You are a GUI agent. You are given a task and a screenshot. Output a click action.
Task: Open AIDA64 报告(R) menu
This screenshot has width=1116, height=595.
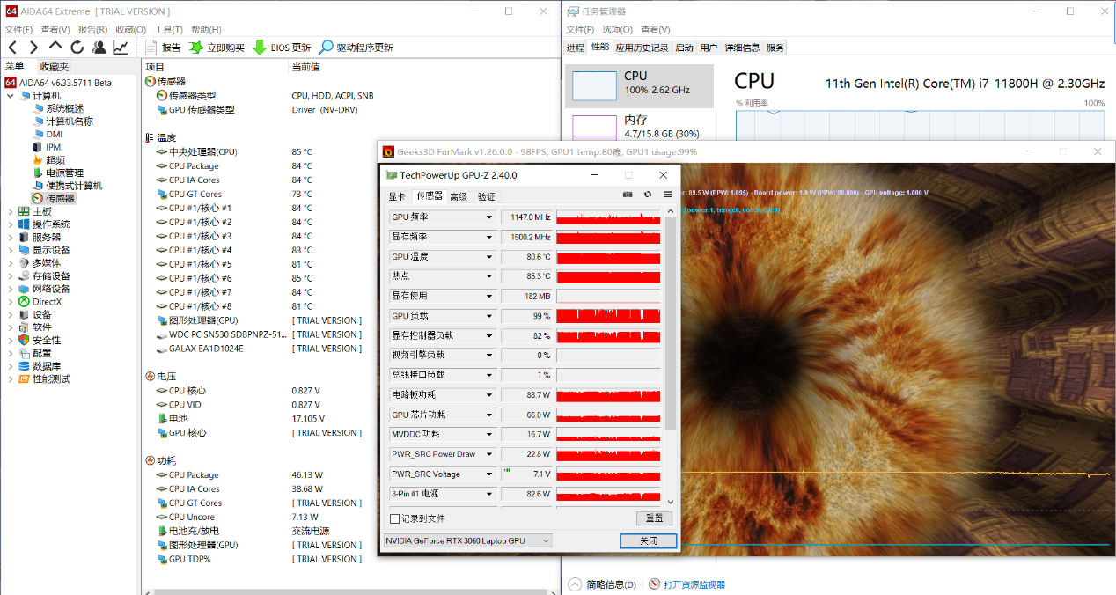click(x=92, y=30)
